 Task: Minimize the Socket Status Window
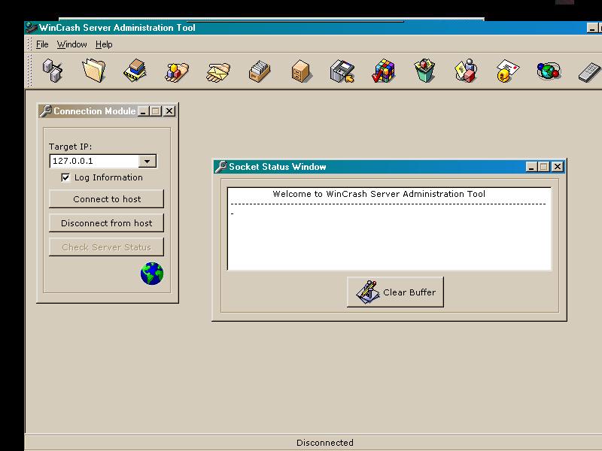click(531, 167)
